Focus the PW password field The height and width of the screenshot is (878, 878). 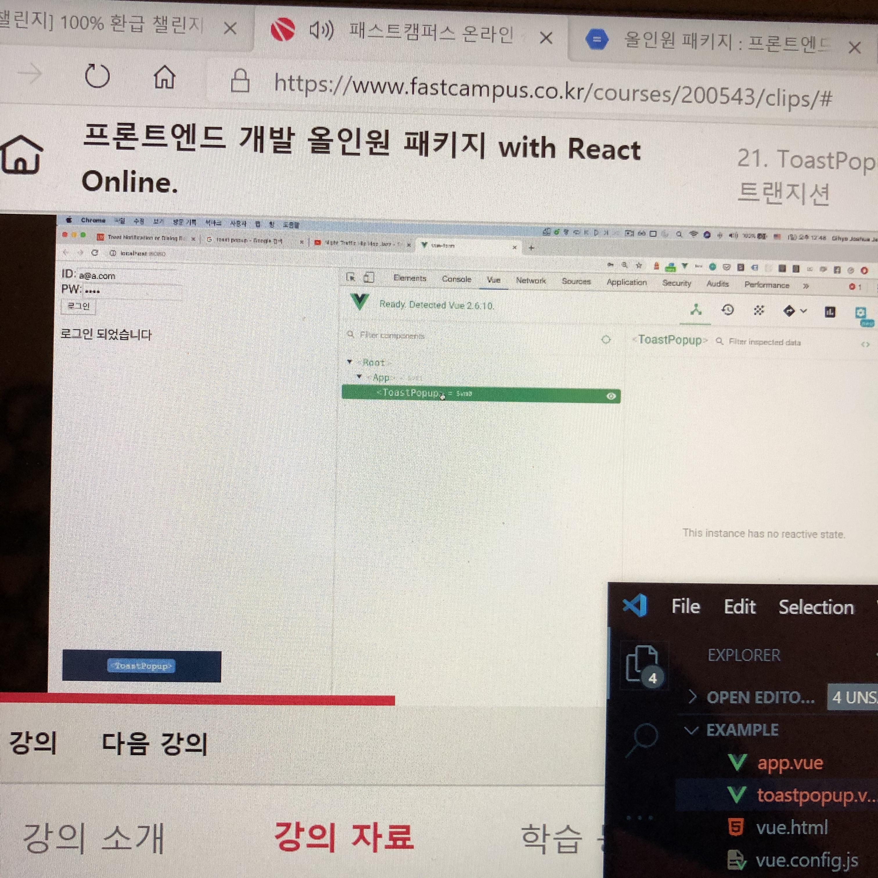(133, 291)
